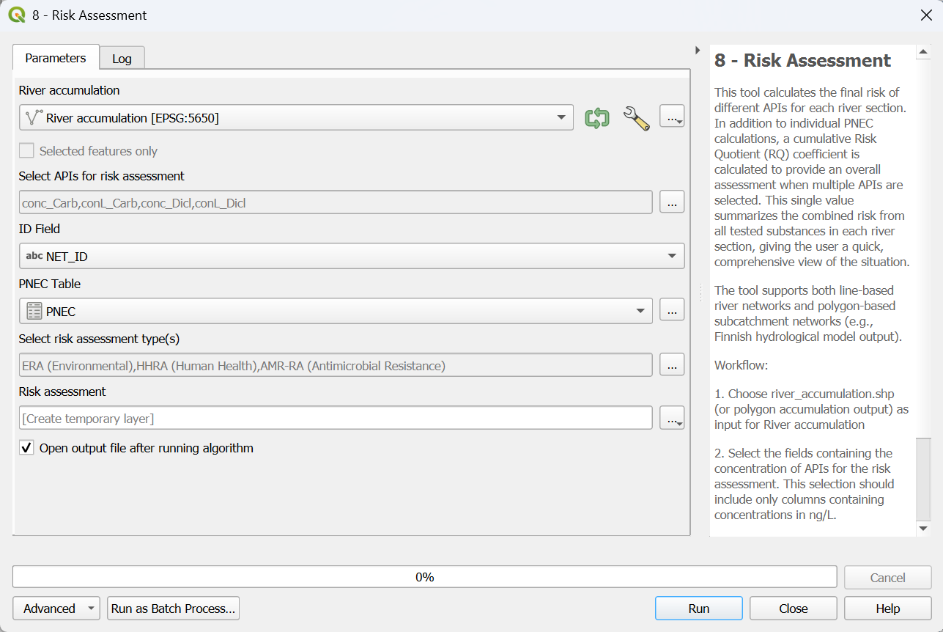Click the iterate over layer green arrows icon
Screen dimensions: 943x632
(597, 118)
